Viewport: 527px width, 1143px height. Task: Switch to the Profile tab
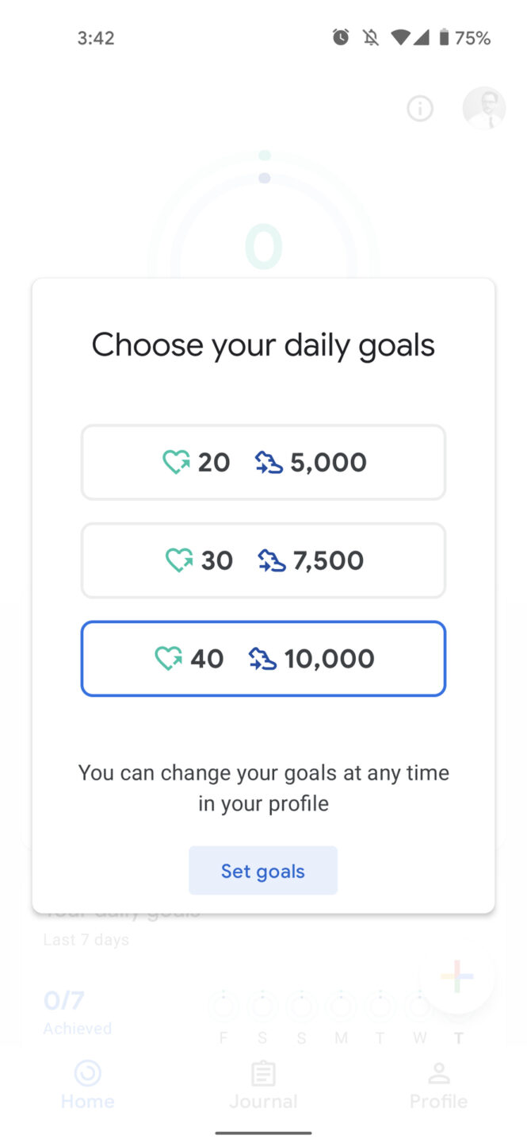point(438,1086)
